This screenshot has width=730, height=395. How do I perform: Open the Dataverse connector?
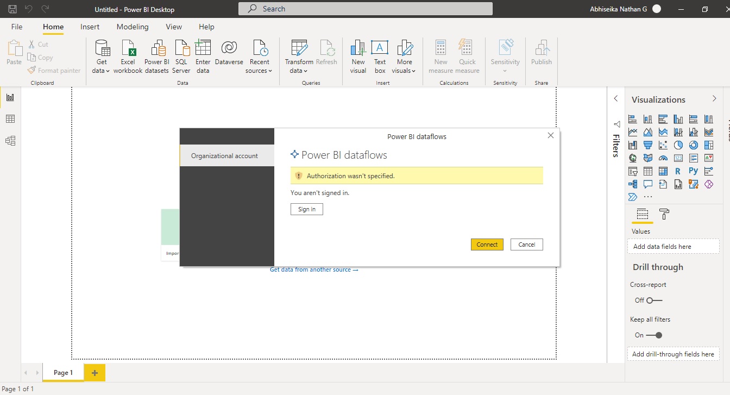pyautogui.click(x=229, y=53)
